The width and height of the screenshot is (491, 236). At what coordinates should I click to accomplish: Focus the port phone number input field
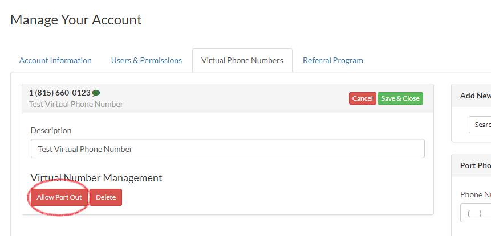476,214
